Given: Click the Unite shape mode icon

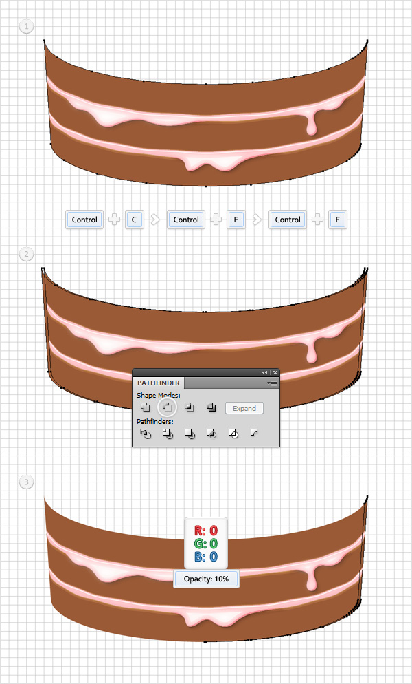Looking at the screenshot, I should click(145, 407).
